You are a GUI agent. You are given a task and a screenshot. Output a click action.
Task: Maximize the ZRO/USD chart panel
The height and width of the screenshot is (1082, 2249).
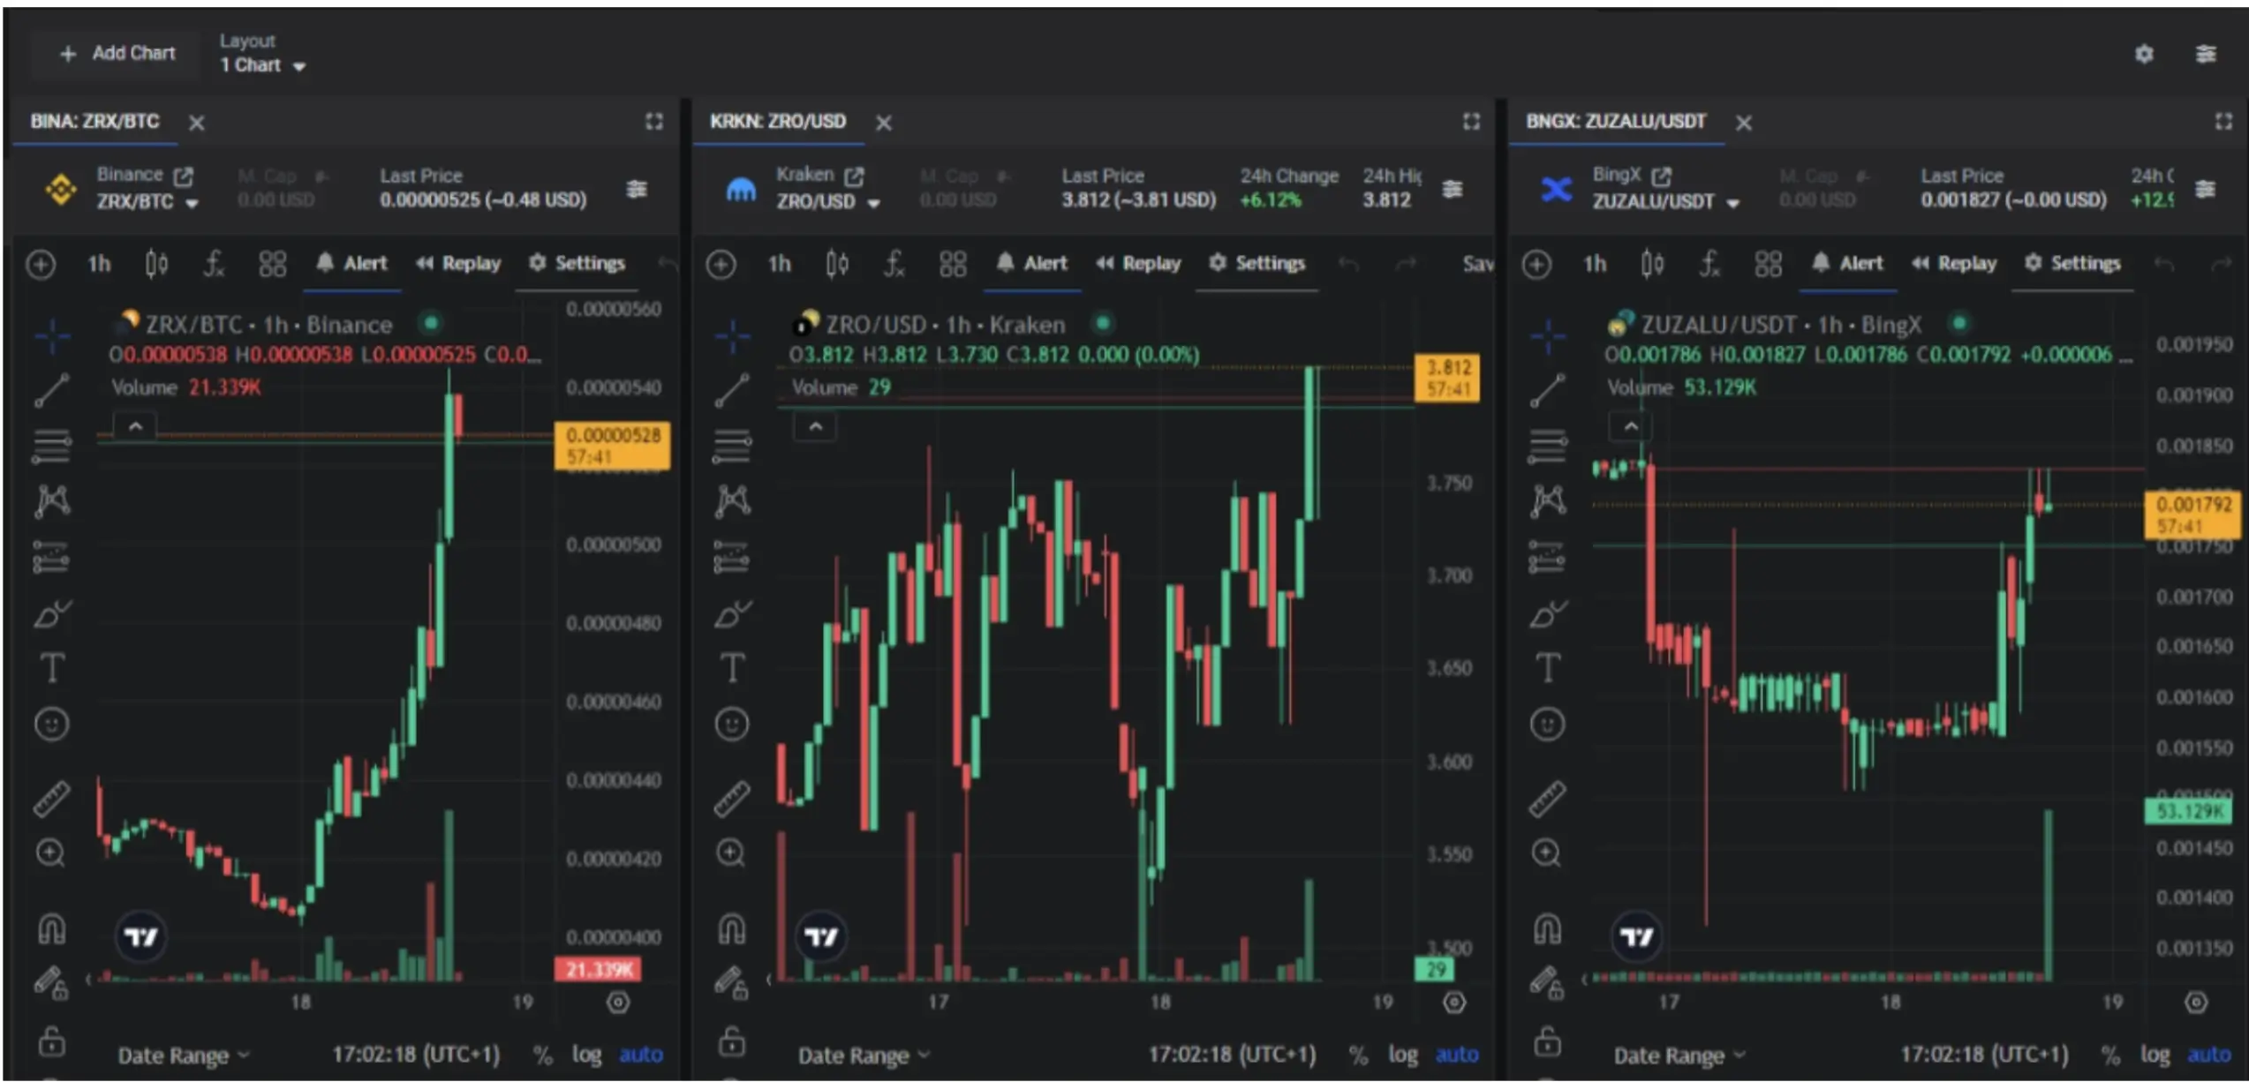pyautogui.click(x=1471, y=122)
